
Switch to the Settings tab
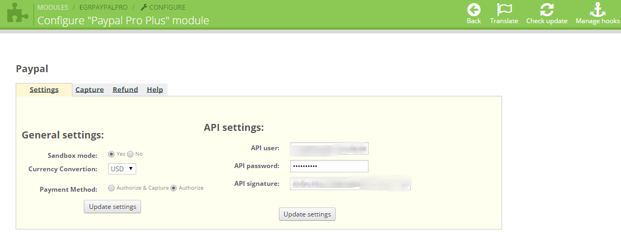pyautogui.click(x=44, y=89)
